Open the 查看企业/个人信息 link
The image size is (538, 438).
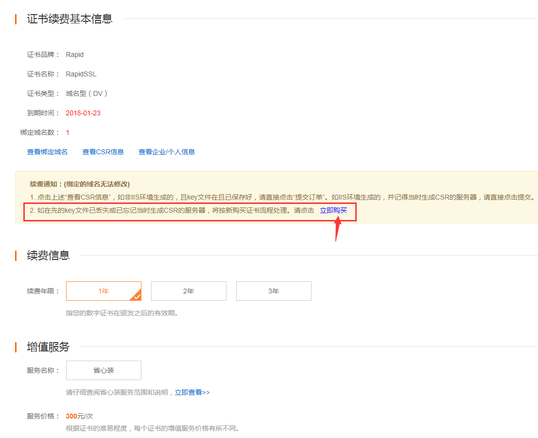pos(167,152)
